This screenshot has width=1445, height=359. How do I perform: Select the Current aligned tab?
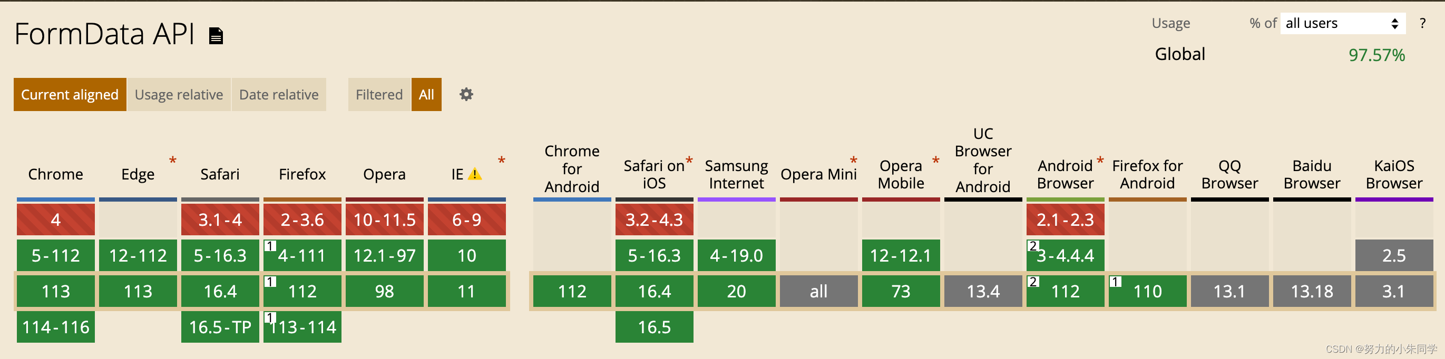click(70, 95)
